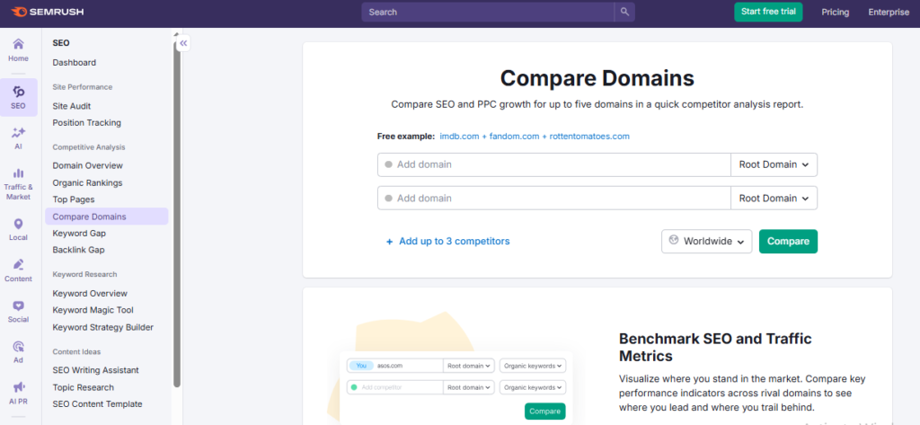The height and width of the screenshot is (425, 920).
Task: Select Site Audit from sidebar
Action: [x=72, y=106]
